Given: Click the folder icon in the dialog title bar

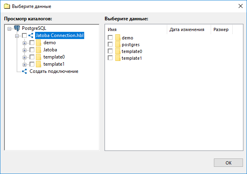Looking at the screenshot, I should point(7,6).
